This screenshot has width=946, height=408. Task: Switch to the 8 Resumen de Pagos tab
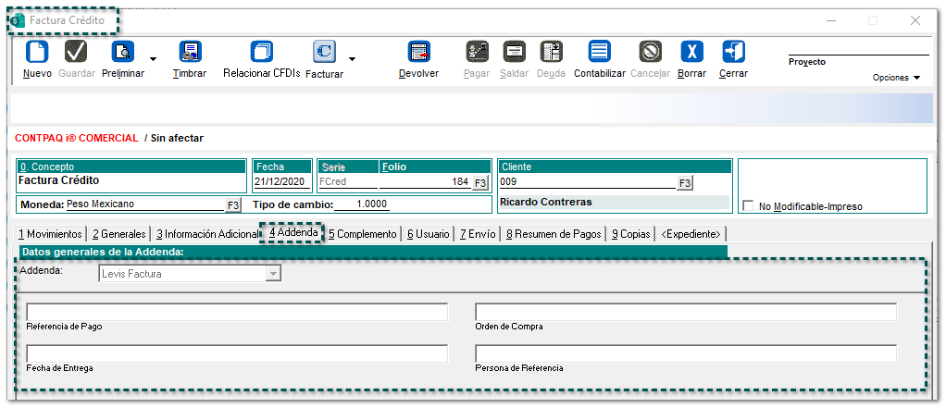coord(554,234)
